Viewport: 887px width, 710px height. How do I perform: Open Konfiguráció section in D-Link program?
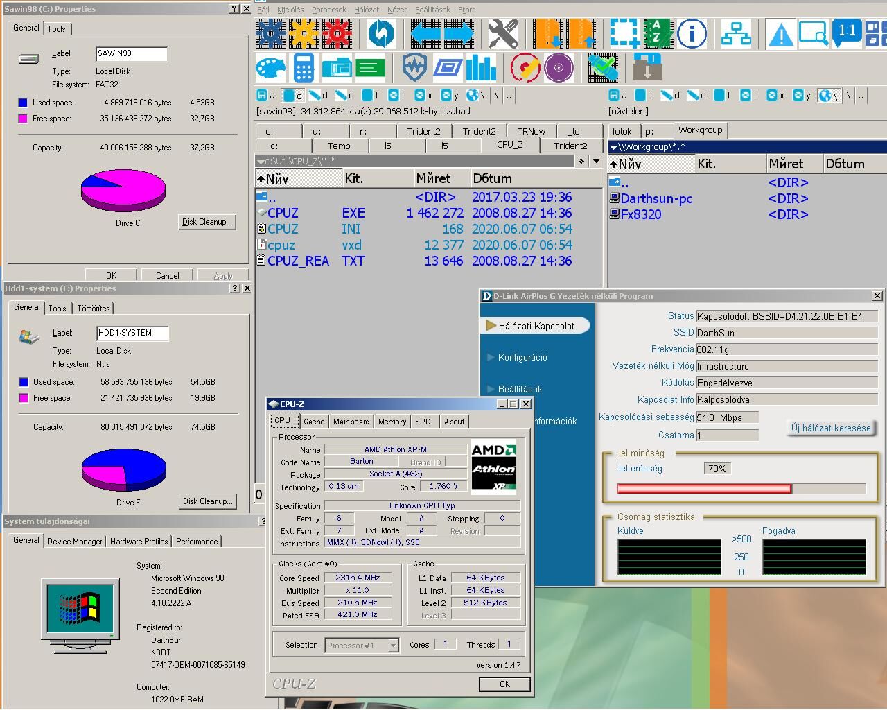[522, 358]
